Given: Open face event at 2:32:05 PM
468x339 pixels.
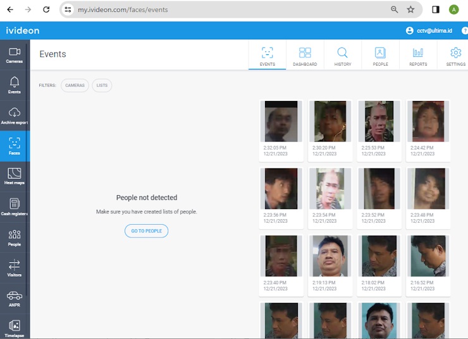Looking at the screenshot, I should click(x=281, y=131).
